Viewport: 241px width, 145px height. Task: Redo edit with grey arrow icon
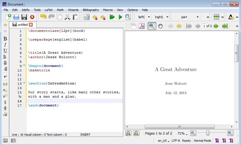pos(51,17)
